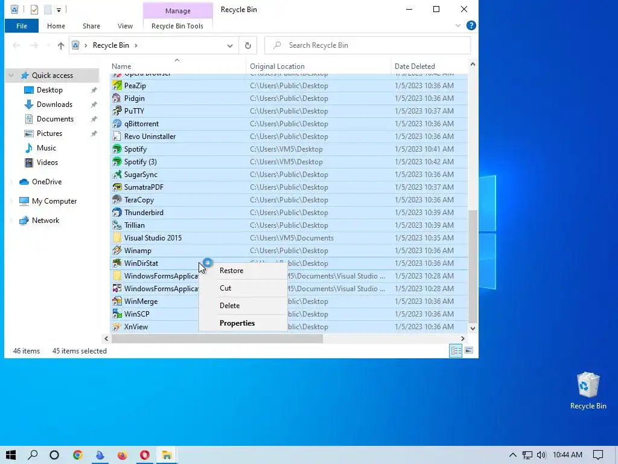Click the taskbar clock showing 10:44 AM
This screenshot has width=618, height=464.
(x=567, y=455)
